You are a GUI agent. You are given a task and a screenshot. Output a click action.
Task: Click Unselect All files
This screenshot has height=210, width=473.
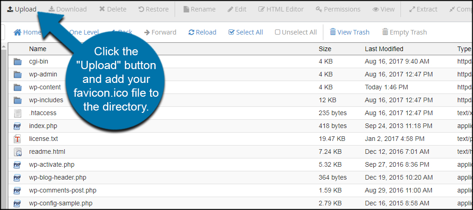[x=296, y=32]
